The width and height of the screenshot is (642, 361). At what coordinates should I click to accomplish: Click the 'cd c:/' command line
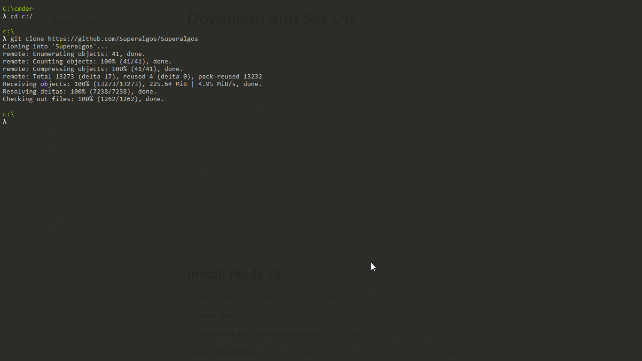point(17,16)
